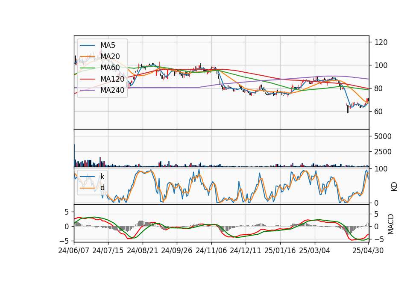The height and width of the screenshot is (295, 410).
Task: Click the MA20 legend label
Action: (x=110, y=56)
